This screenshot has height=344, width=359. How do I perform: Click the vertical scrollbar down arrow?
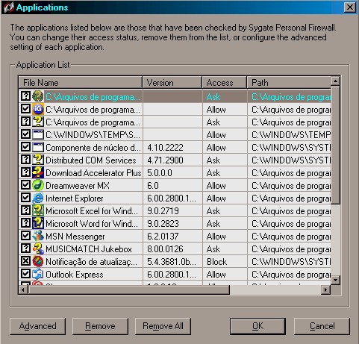click(335, 280)
